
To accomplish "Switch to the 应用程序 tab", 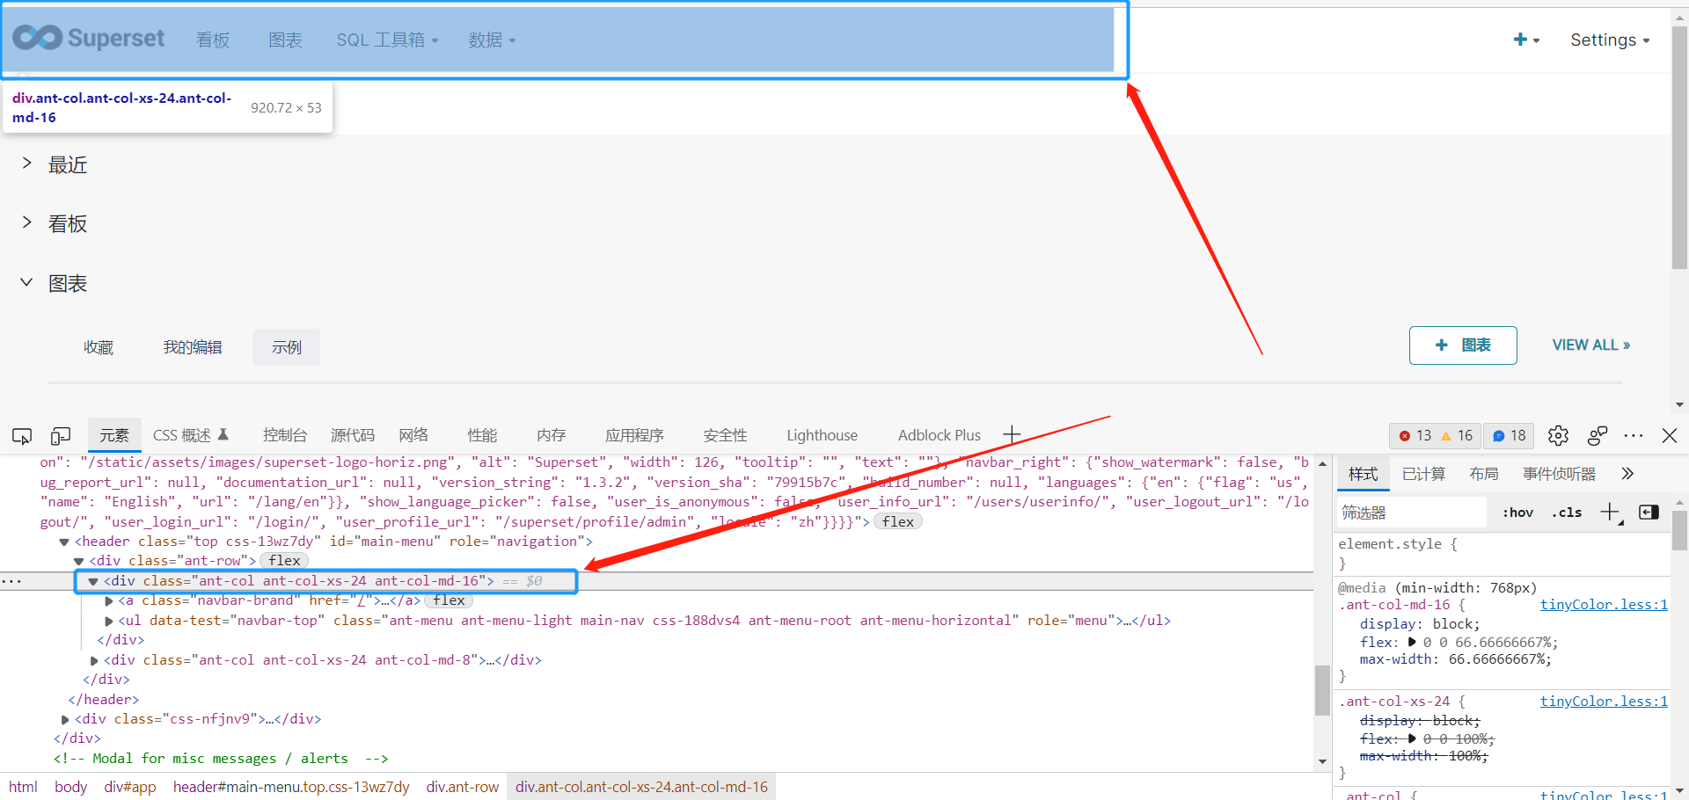I will click(634, 435).
